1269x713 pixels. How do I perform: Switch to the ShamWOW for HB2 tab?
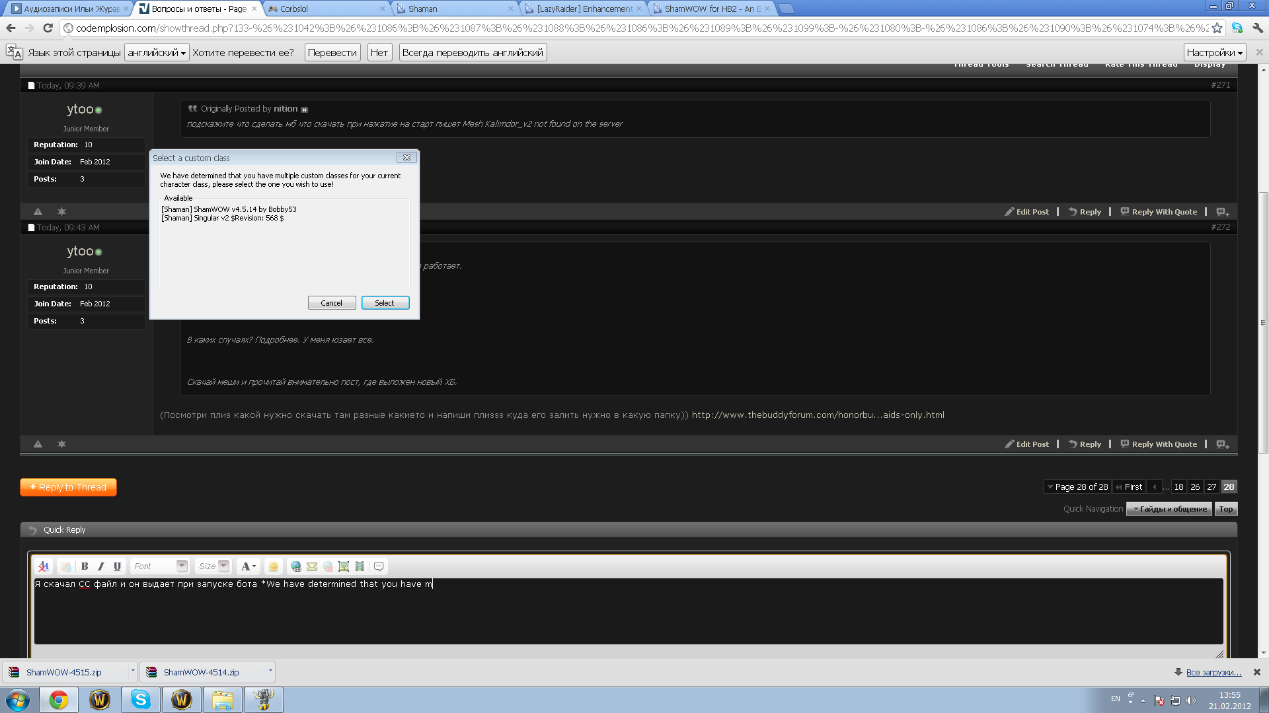pos(711,9)
